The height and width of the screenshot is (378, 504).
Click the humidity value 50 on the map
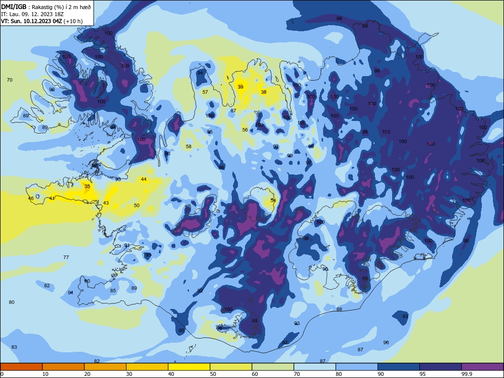137,206
